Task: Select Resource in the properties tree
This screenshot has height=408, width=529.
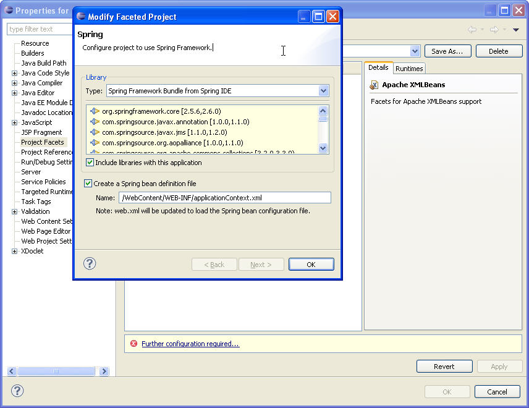Action: (x=35, y=43)
